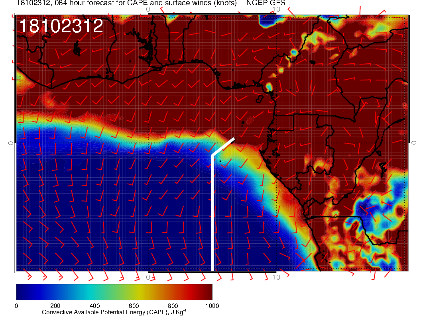The width and height of the screenshot is (421, 325).
Task: Click the diagonal segment of the white line
Action: pos(223,147)
